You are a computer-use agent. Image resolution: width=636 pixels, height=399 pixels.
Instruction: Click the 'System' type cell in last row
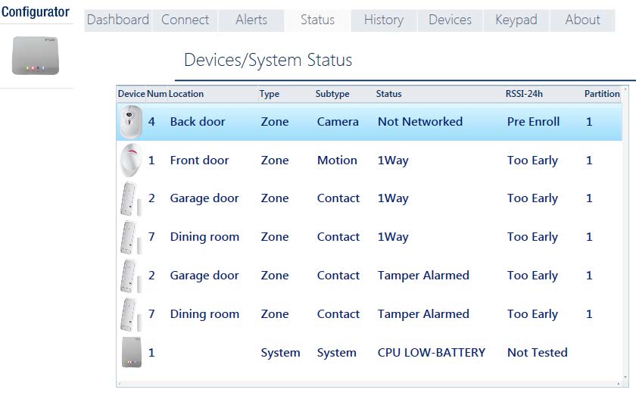click(x=280, y=353)
